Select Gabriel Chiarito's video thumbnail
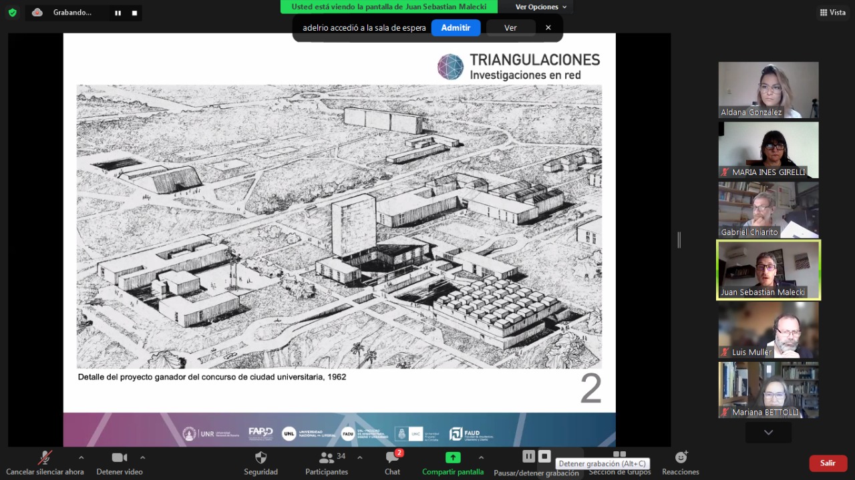855x480 pixels. 768,210
